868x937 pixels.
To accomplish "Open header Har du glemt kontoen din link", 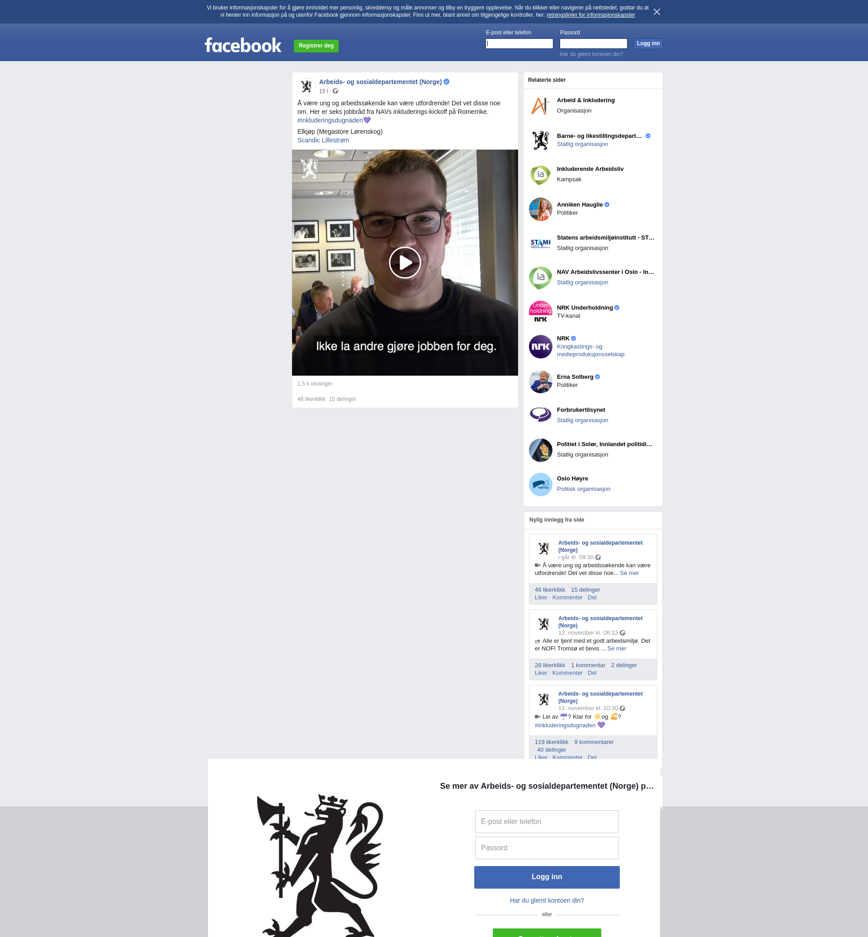I will (x=591, y=55).
